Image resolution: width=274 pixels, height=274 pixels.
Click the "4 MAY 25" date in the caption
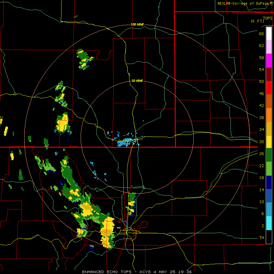(x=165, y=272)
